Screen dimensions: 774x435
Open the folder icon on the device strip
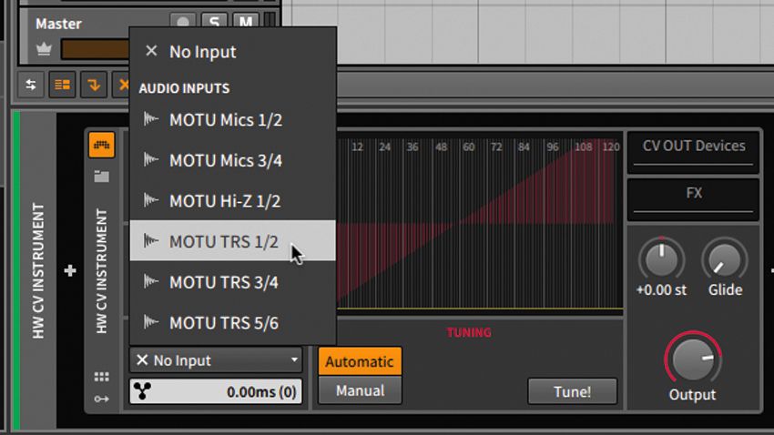[x=101, y=176]
